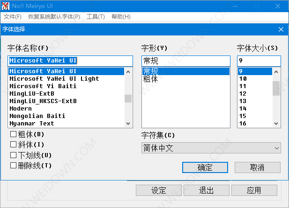Click font list scroll down arrow
Viewport: 289px width, 208px height.
point(128,124)
